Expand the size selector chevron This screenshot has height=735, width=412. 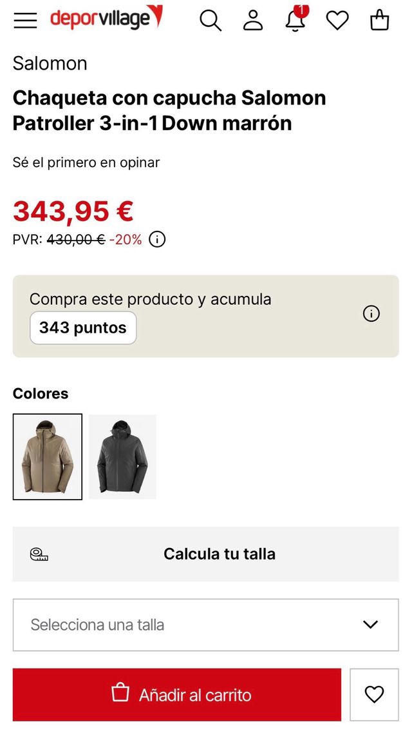pyautogui.click(x=369, y=624)
